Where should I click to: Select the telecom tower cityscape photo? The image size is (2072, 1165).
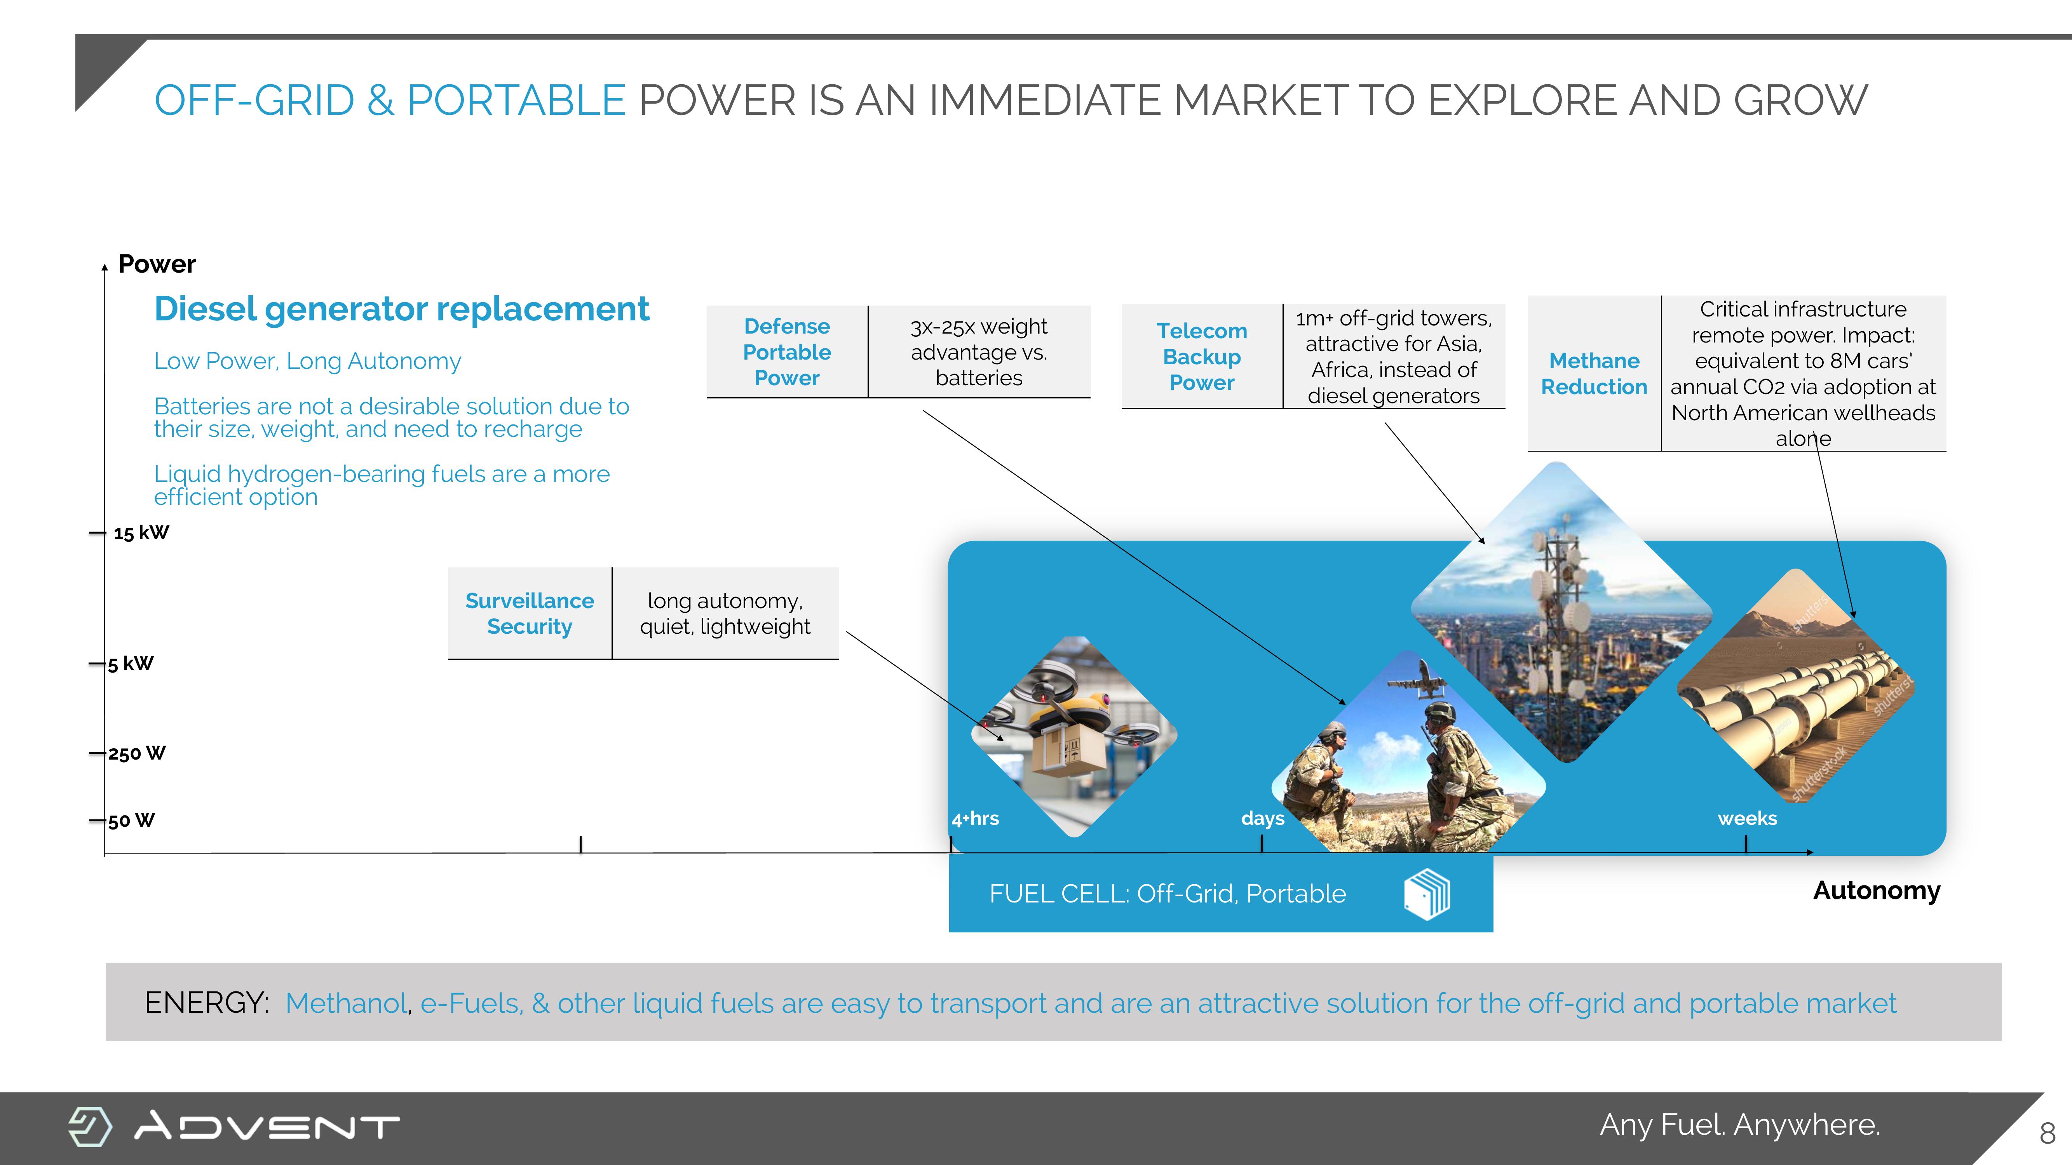(x=1561, y=612)
